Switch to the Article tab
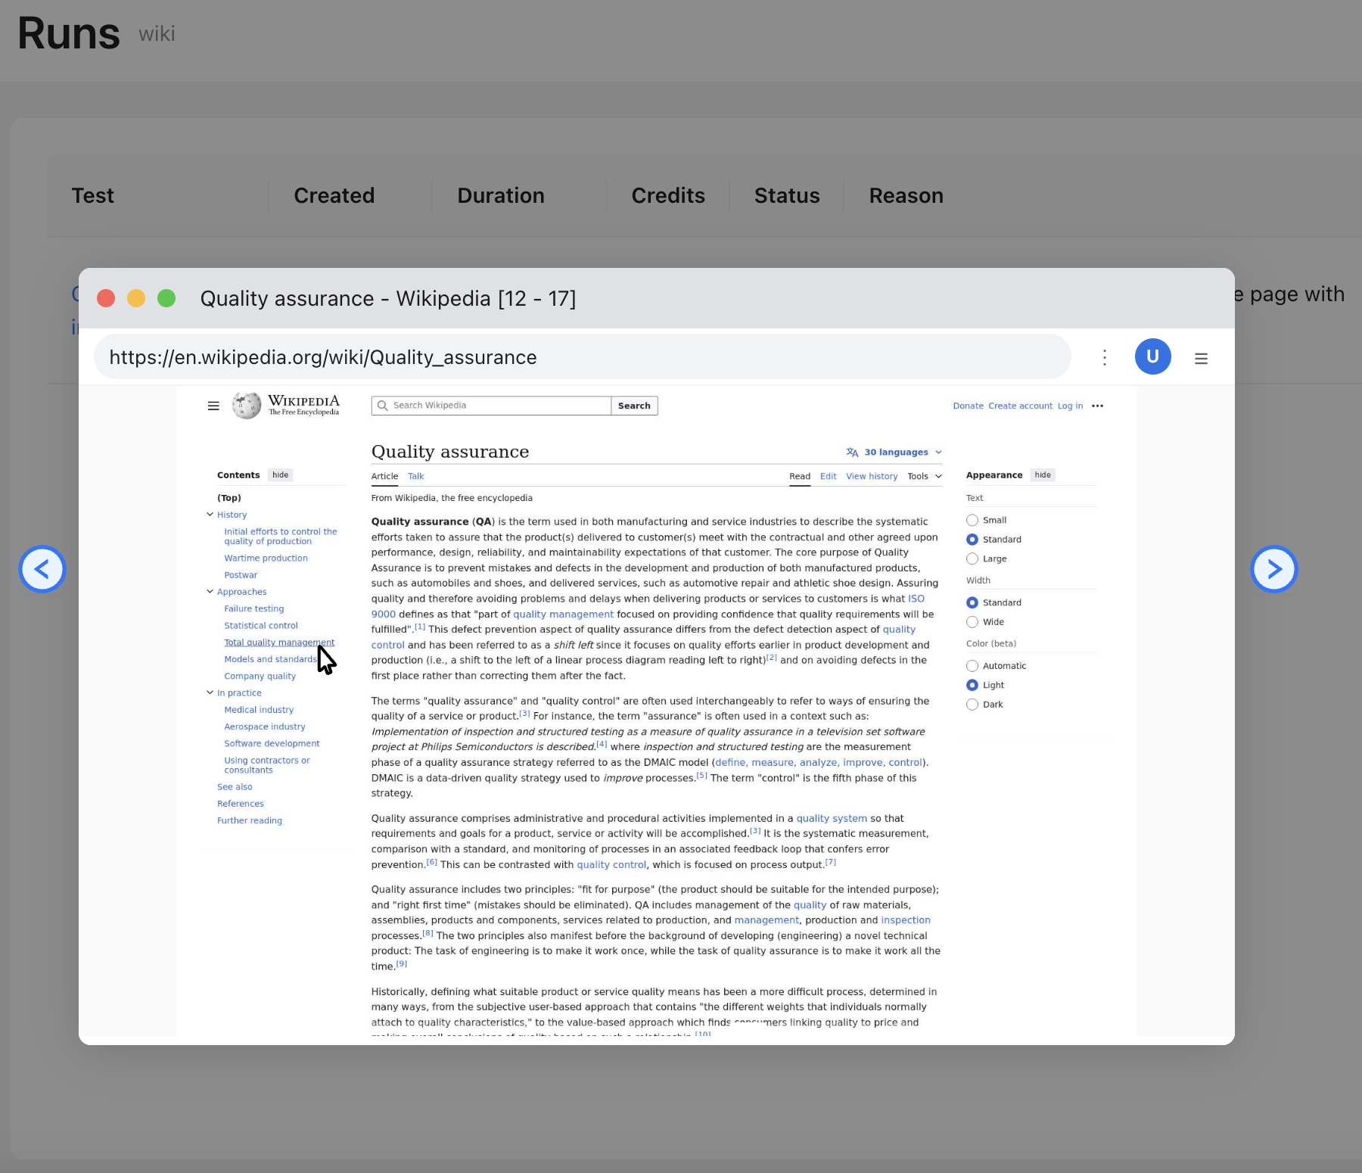1362x1173 pixels. point(384,476)
